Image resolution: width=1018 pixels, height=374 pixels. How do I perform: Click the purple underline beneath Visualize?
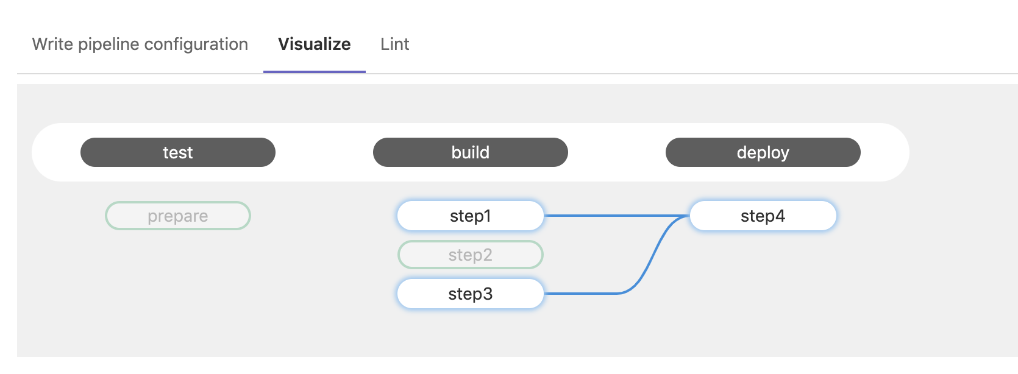coord(315,72)
